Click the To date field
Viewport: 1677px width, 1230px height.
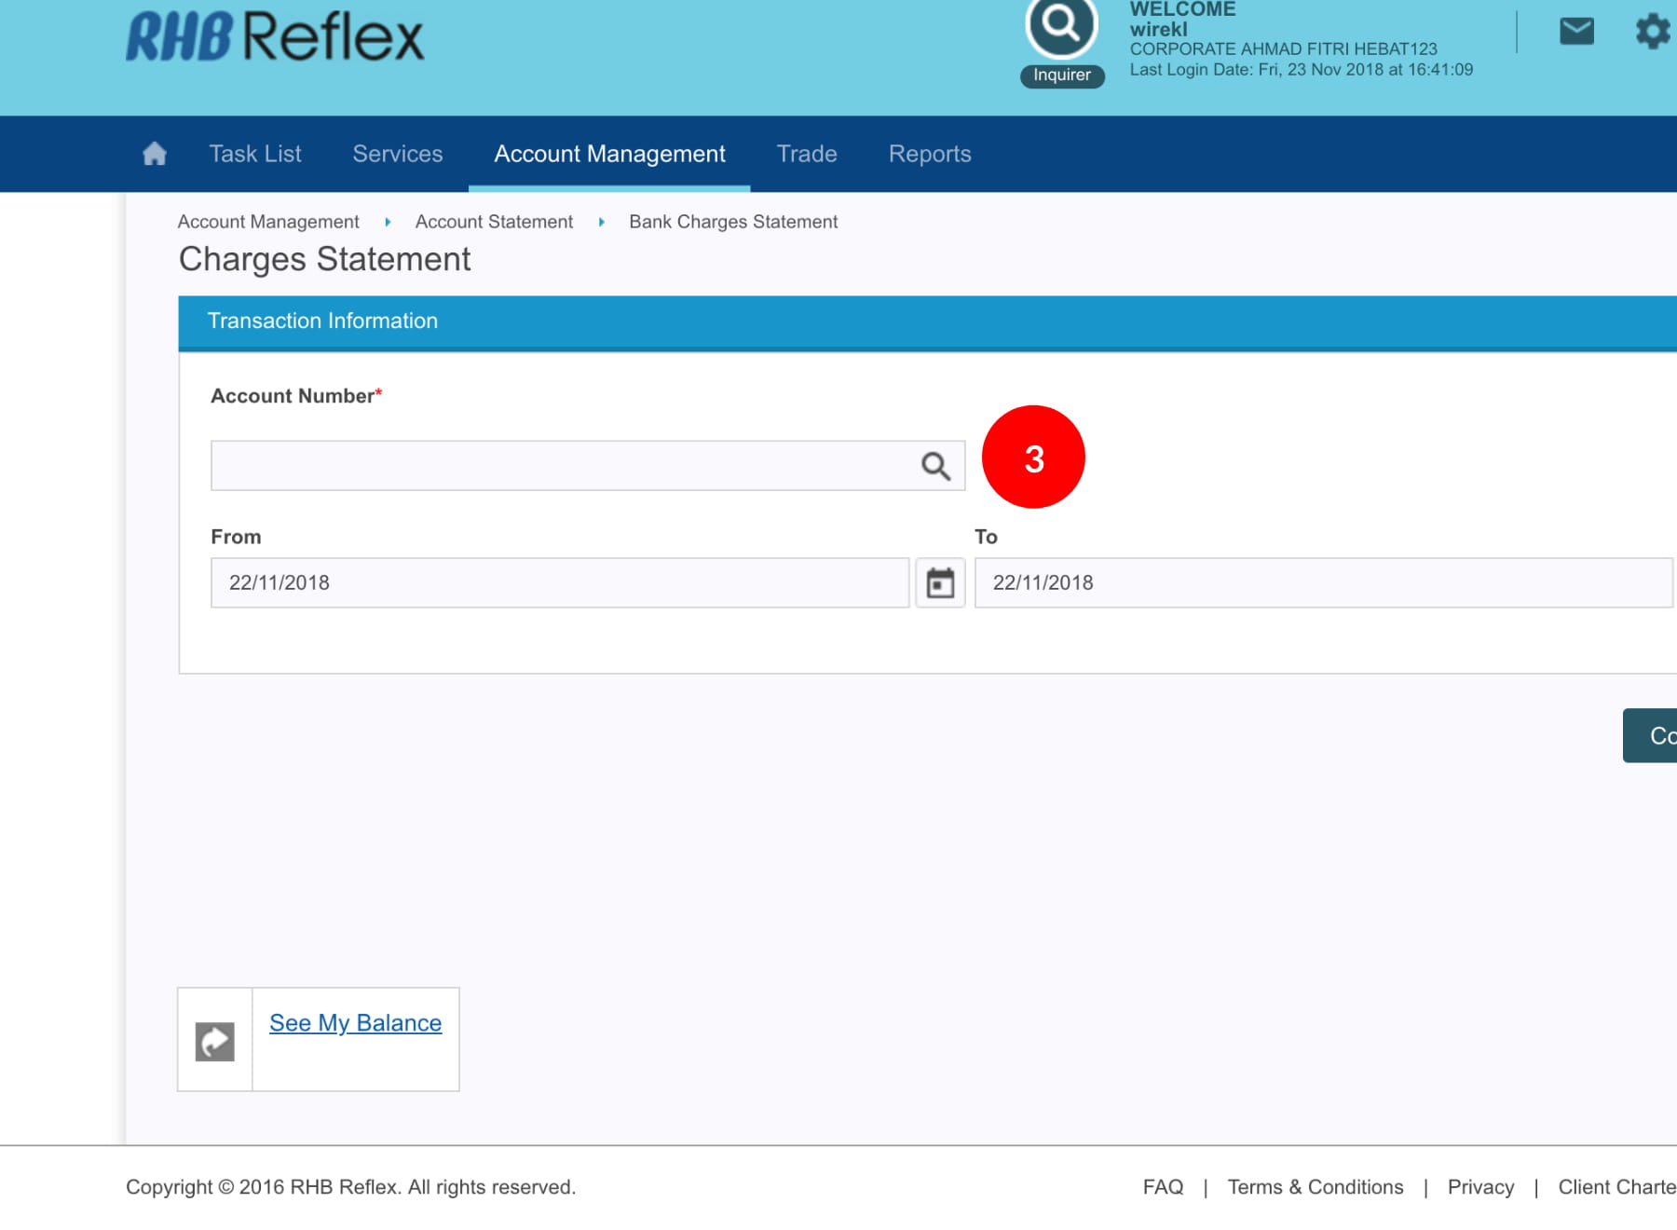pos(1323,583)
